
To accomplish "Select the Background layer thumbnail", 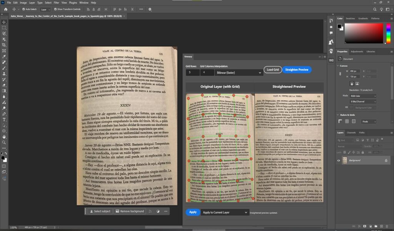I will pyautogui.click(x=345, y=160).
